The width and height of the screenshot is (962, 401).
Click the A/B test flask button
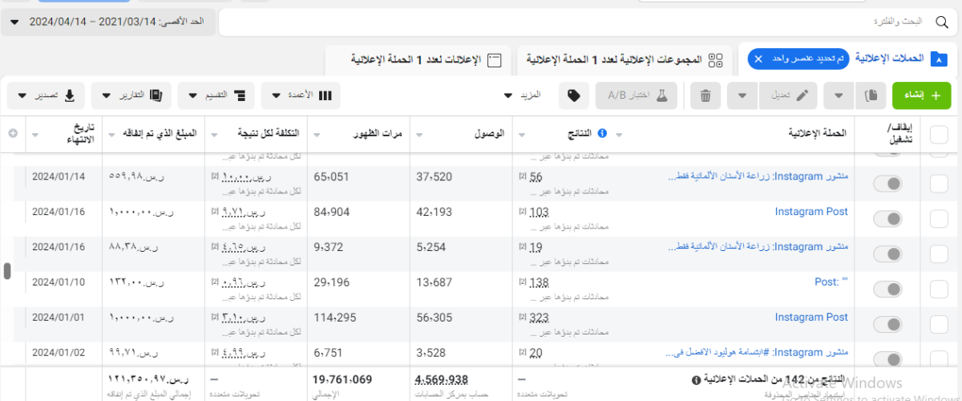pyautogui.click(x=636, y=95)
